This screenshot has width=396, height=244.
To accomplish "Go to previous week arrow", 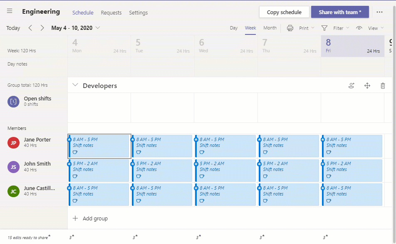I will (30, 28).
